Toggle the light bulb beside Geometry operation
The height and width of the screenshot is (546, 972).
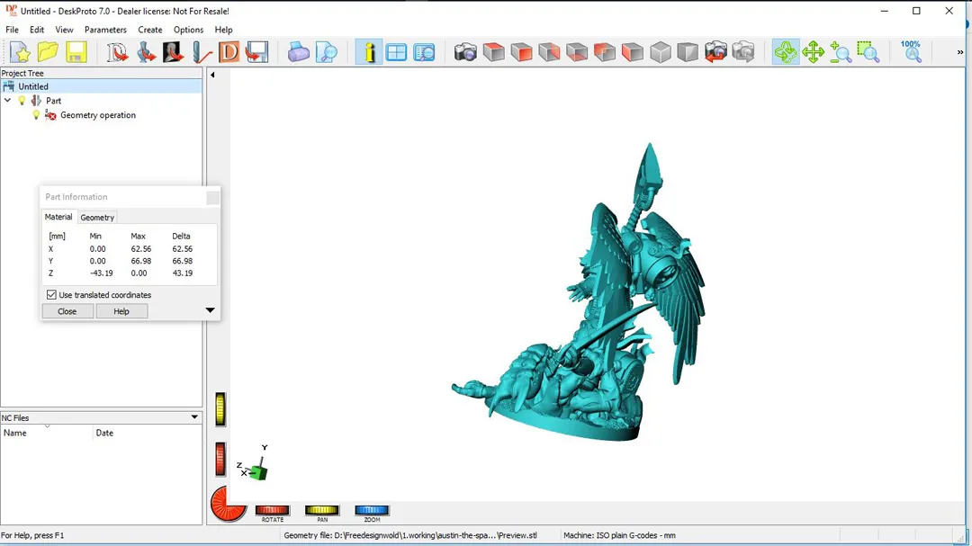pos(36,114)
